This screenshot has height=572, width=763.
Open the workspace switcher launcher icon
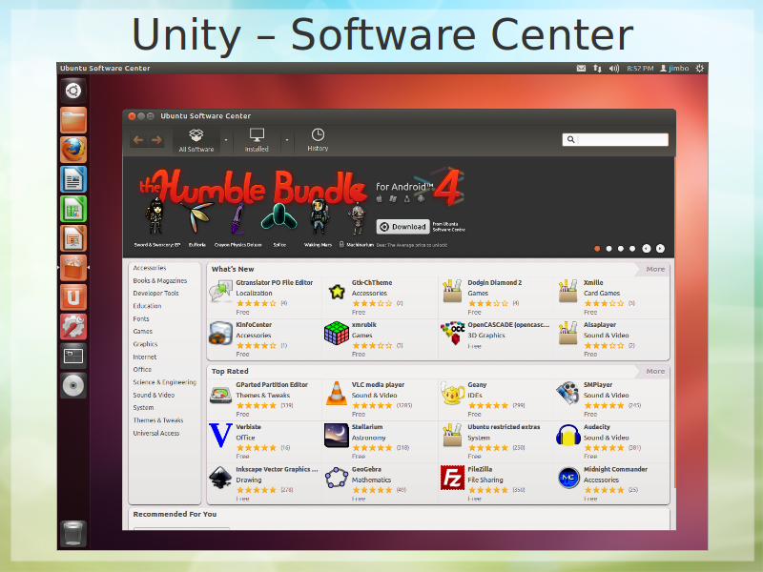pos(73,356)
